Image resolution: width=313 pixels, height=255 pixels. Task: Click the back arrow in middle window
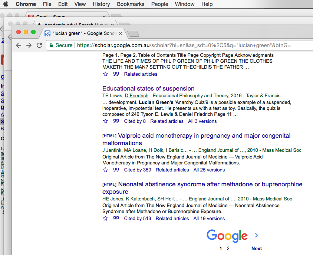pyautogui.click(x=9, y=37)
